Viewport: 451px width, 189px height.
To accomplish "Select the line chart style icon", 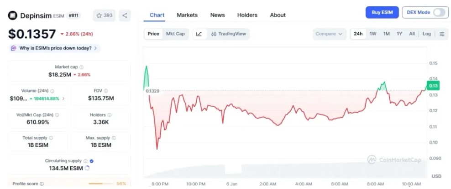I will [199, 34].
